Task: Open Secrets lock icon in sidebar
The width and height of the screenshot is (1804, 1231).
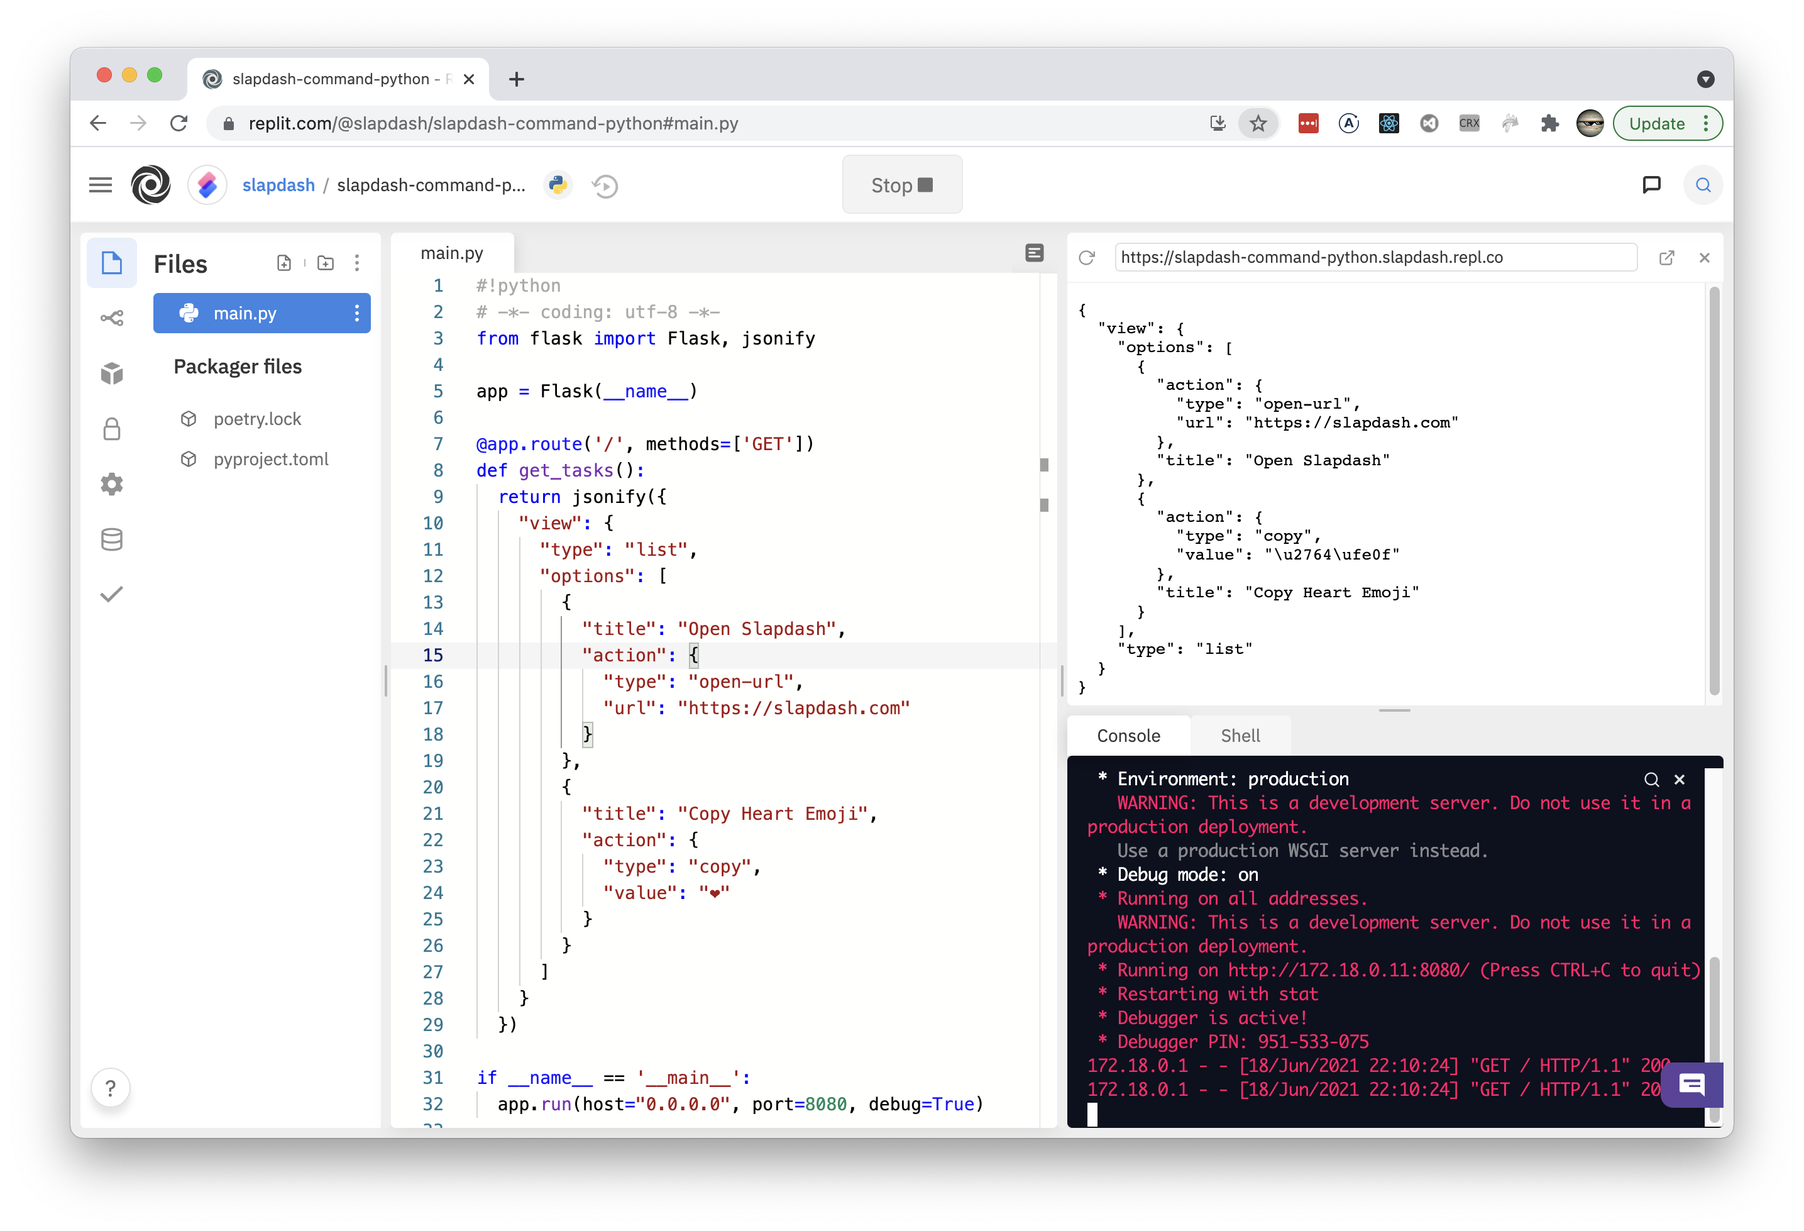Action: [x=112, y=429]
